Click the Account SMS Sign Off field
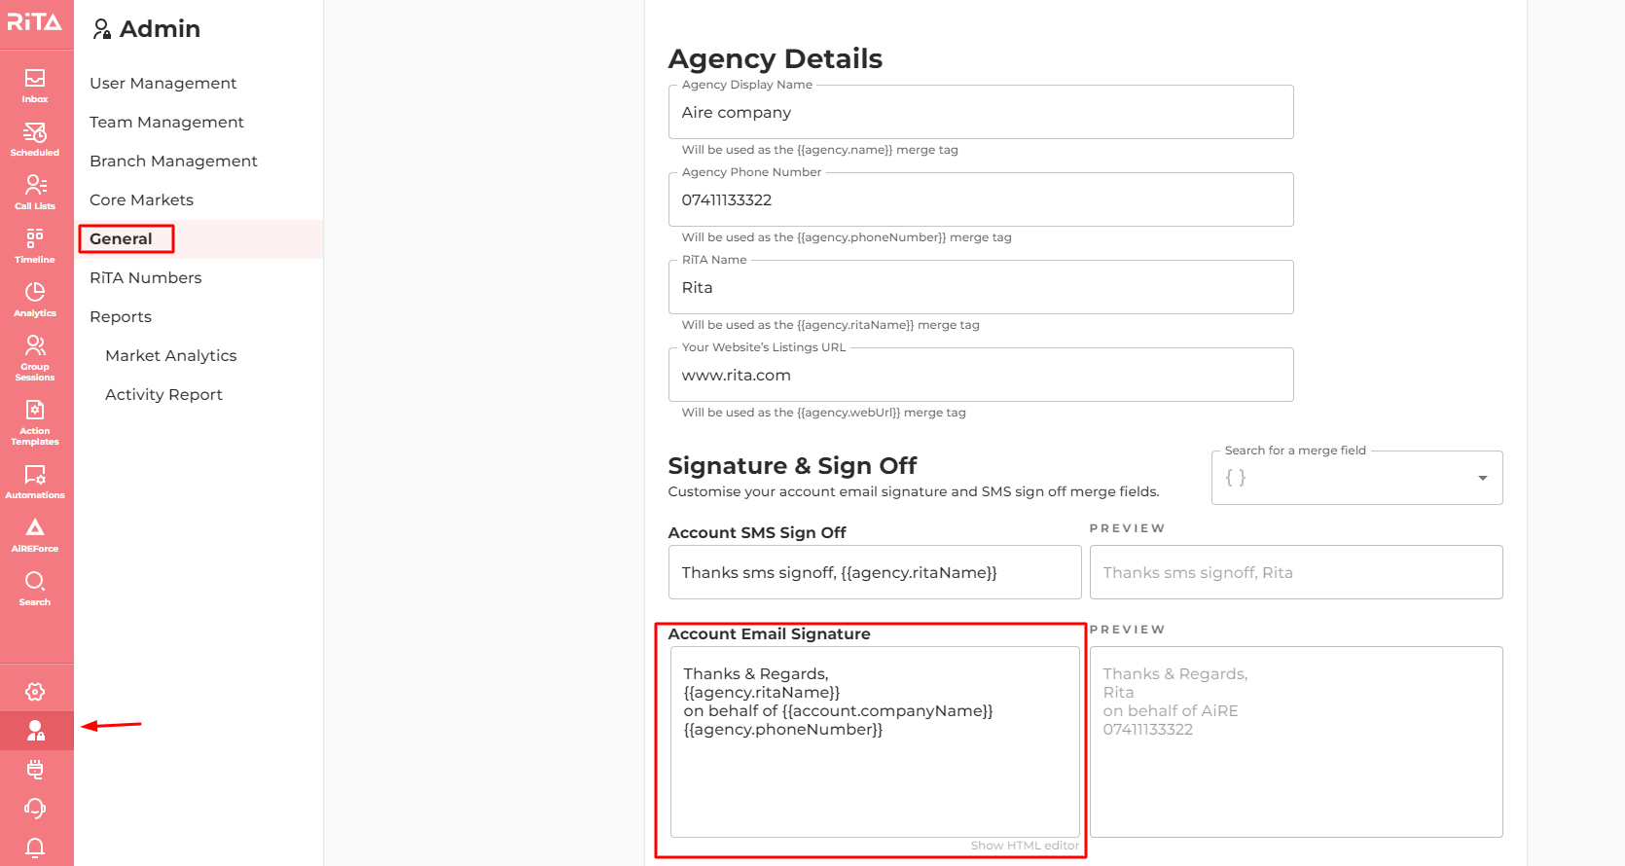 (x=875, y=572)
